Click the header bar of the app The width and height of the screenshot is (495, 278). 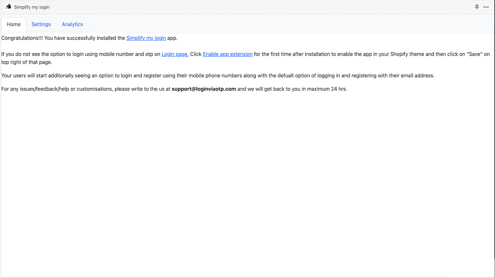click(247, 7)
